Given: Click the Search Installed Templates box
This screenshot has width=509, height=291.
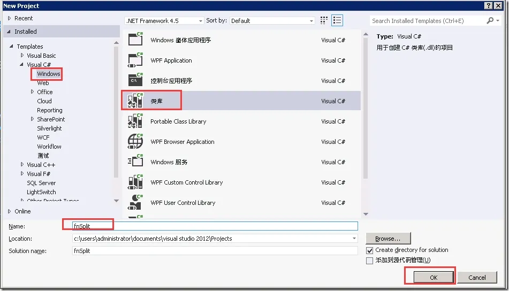Looking at the screenshot, I should pyautogui.click(x=428, y=21).
